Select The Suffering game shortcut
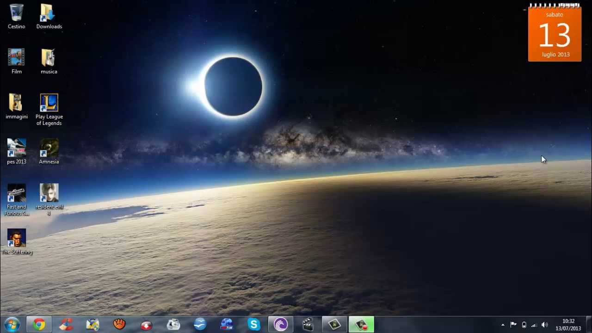The width and height of the screenshot is (592, 333). click(17, 242)
